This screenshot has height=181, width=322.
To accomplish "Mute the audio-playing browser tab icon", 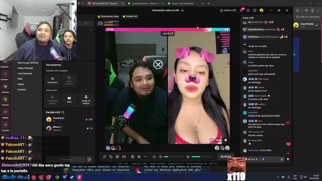I will point(79,3).
